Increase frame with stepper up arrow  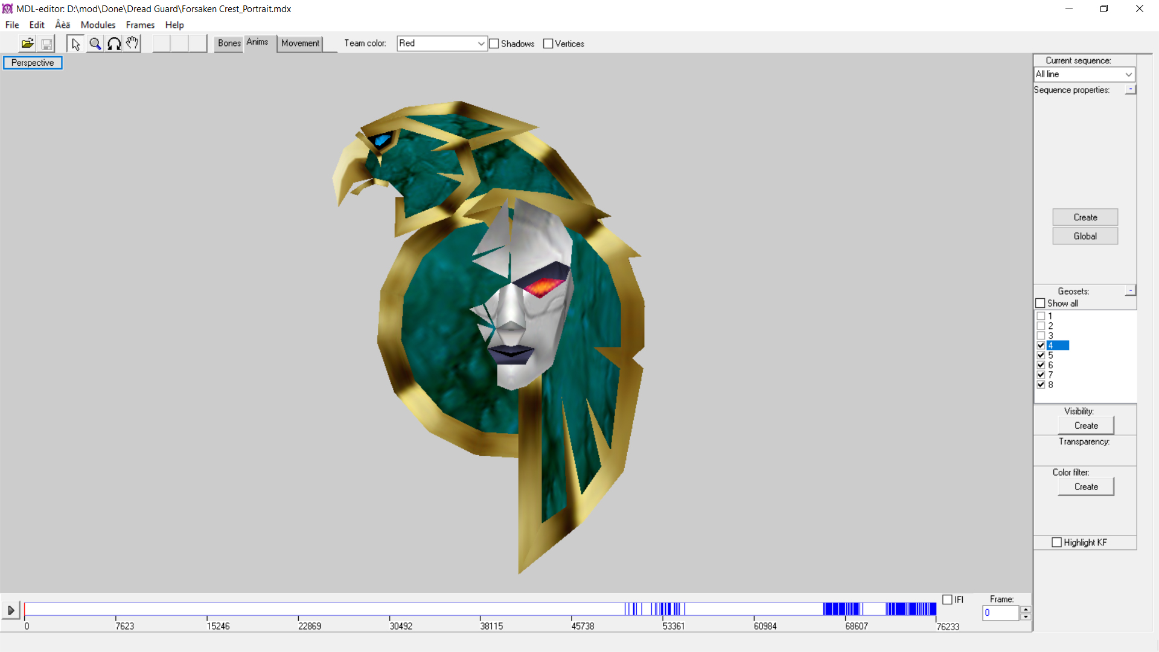point(1026,609)
